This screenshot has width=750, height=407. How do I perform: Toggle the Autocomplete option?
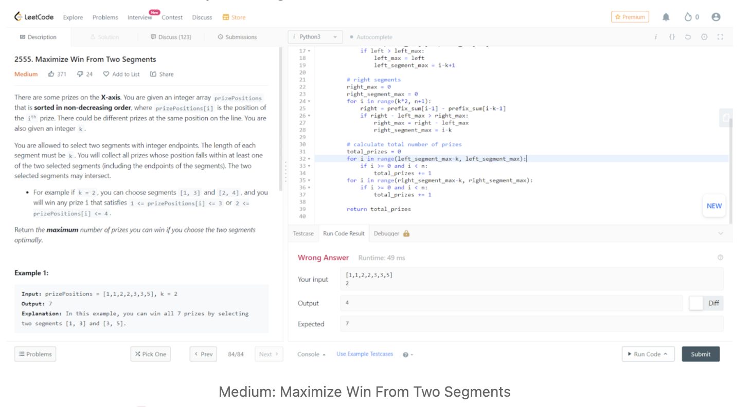click(370, 37)
